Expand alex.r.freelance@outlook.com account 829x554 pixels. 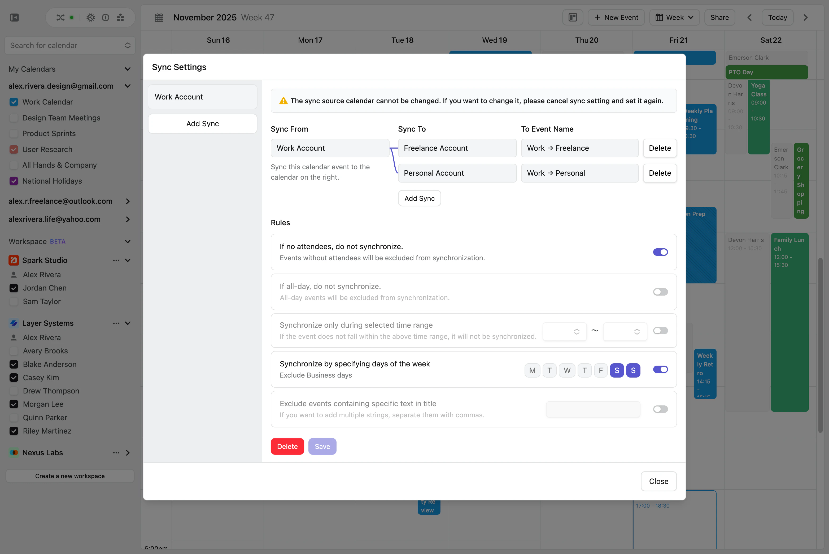point(128,201)
